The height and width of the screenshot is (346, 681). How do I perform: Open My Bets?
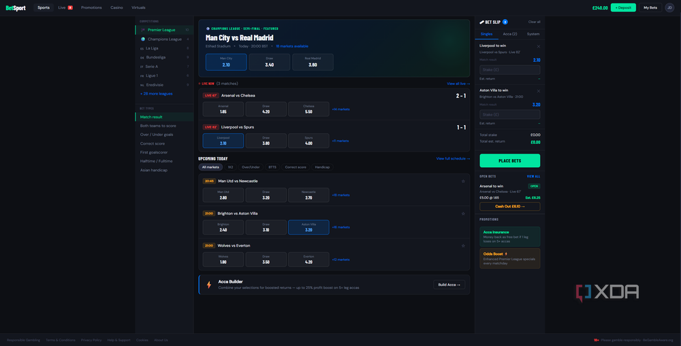point(650,7)
